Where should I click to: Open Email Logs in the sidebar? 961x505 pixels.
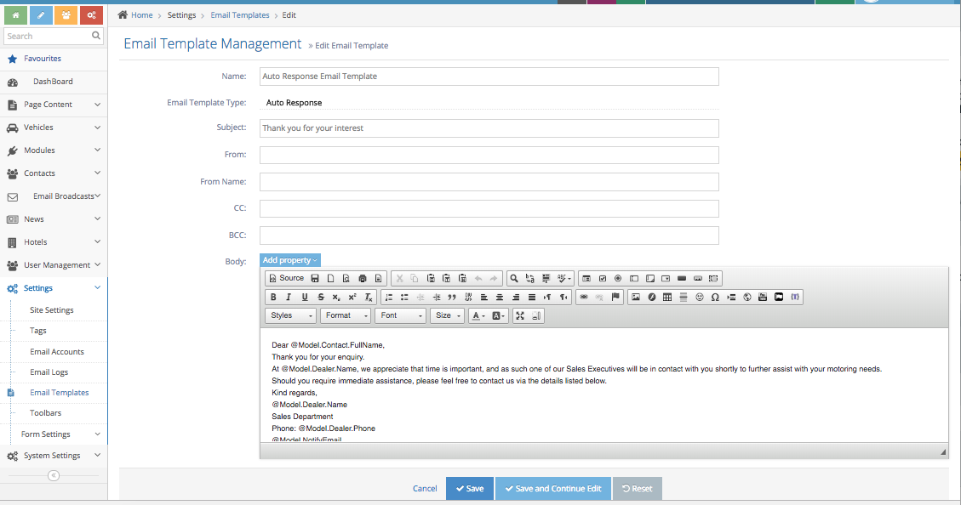(x=49, y=372)
